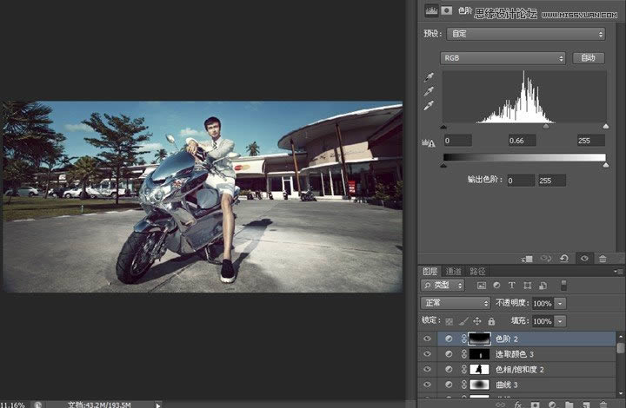Open the 正常 blend mode dropdown
Viewport: 626px width, 408px height.
pos(456,303)
